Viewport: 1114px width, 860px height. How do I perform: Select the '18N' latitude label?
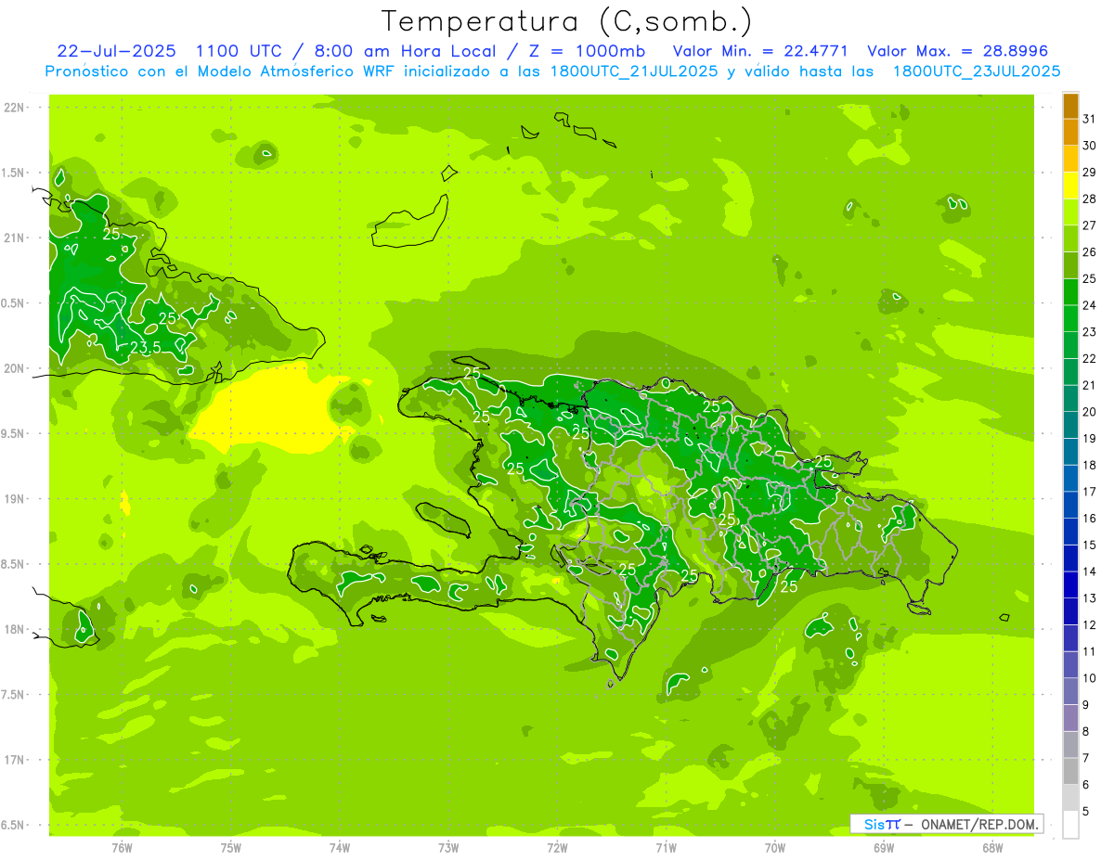tap(13, 629)
